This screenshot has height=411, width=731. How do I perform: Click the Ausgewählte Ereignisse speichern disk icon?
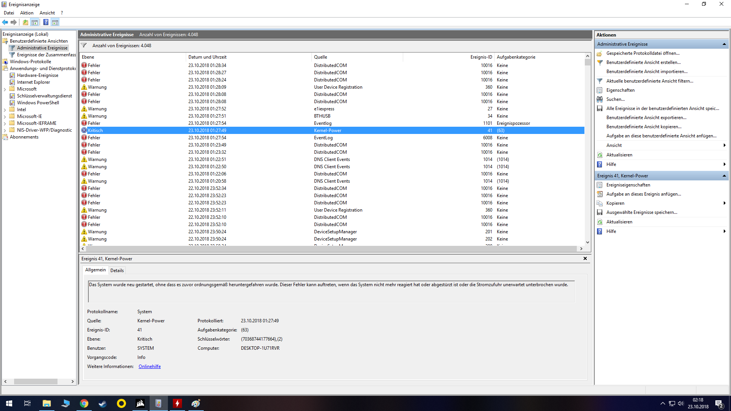point(600,212)
